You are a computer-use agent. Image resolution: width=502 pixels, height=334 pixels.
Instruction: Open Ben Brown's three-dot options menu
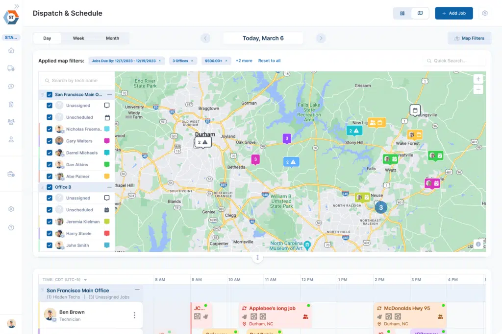[134, 315]
